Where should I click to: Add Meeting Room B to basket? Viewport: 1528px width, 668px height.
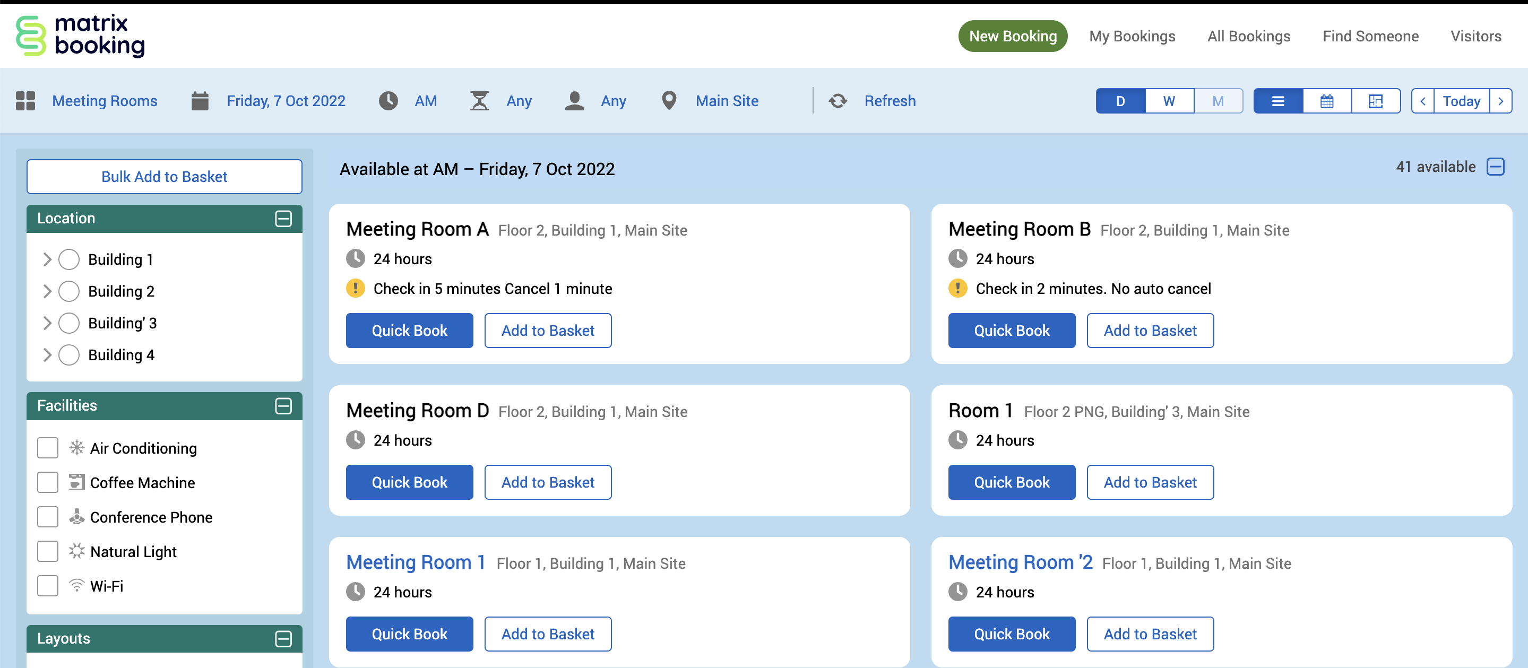pyautogui.click(x=1150, y=331)
